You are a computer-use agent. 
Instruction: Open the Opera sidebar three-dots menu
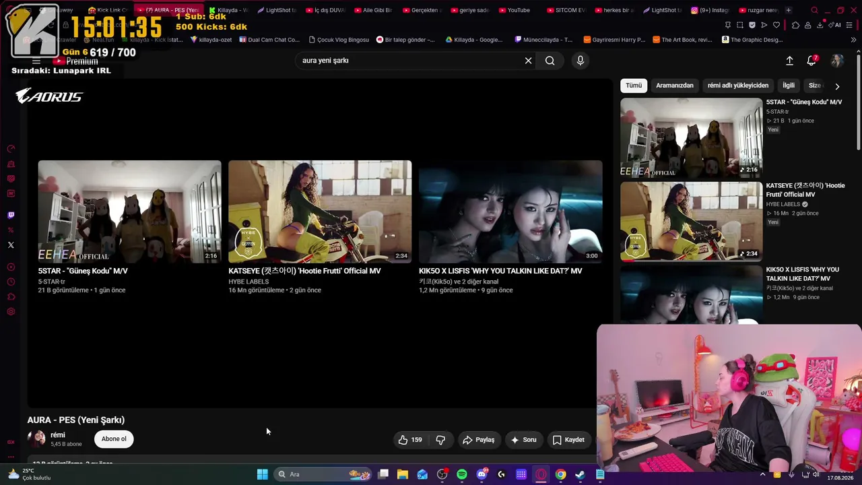[x=11, y=456]
